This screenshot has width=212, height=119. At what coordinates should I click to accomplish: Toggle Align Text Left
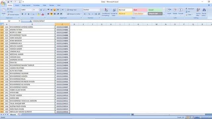48,14
